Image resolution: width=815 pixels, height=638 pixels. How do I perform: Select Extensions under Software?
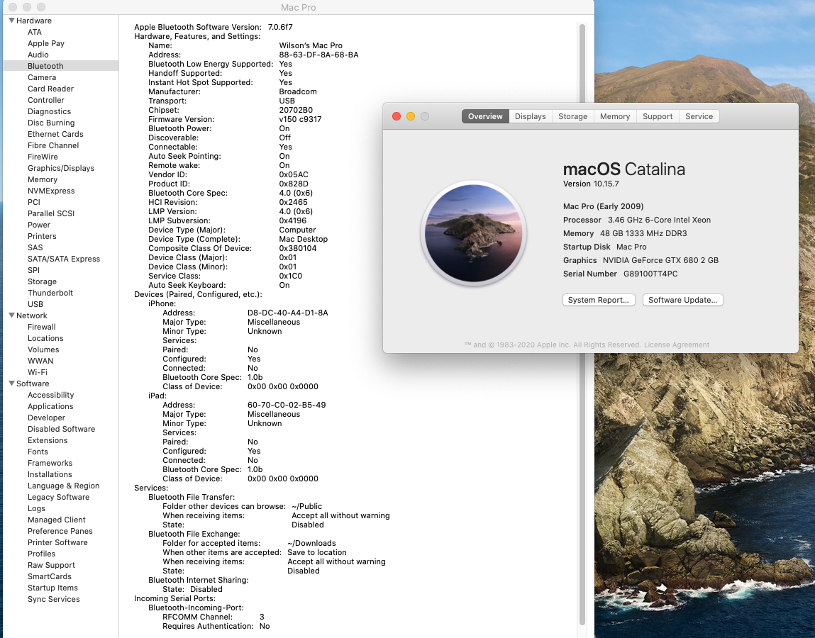tap(48, 440)
